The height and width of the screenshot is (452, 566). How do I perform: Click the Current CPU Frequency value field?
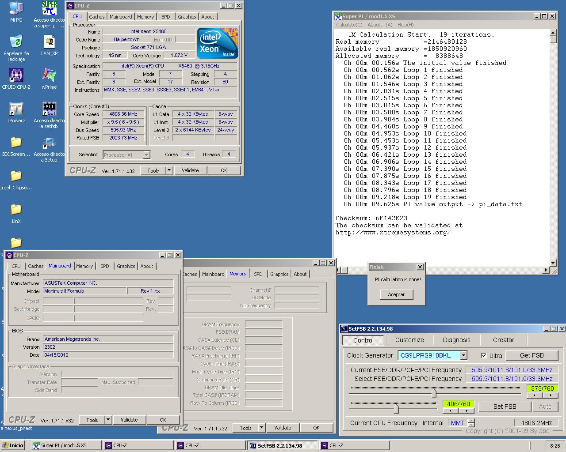(536, 423)
